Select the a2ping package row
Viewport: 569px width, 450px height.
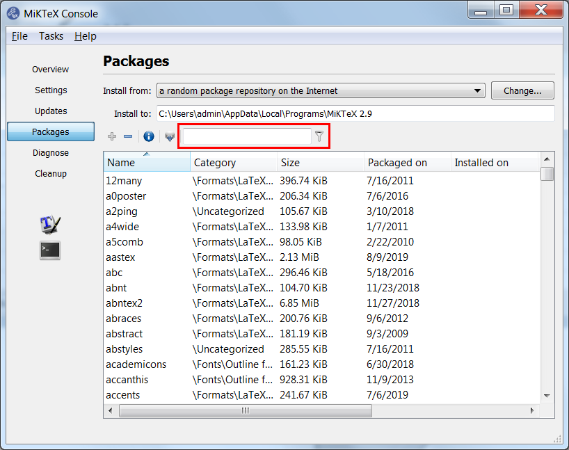point(321,211)
